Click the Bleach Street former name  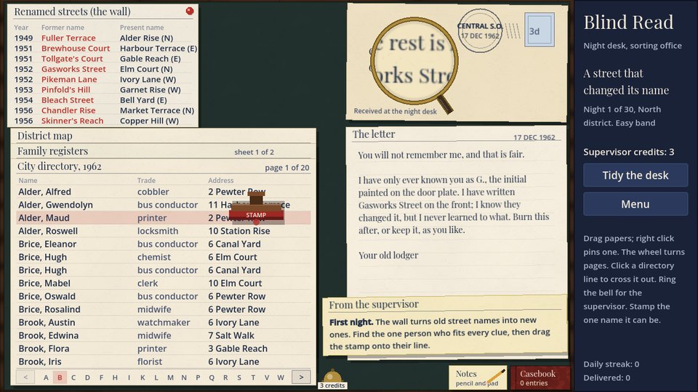pos(68,100)
